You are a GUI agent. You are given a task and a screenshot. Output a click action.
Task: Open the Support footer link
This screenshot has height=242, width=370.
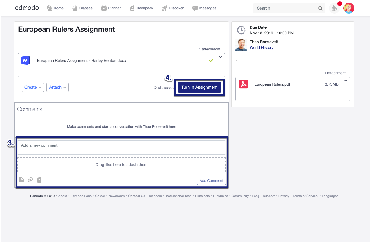pyautogui.click(x=269, y=196)
